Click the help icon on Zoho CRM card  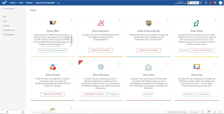(71, 20)
